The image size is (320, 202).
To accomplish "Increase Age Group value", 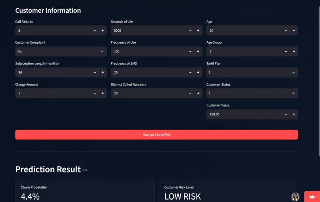I will 294,52.
